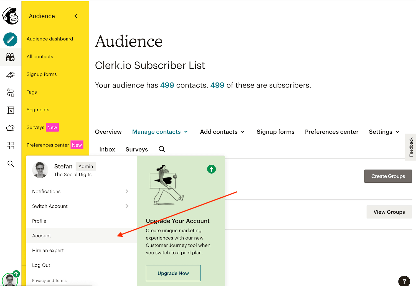Viewport: 416px width, 286px height.
Task: Open the Website icon in sidebar
Action: (10, 110)
